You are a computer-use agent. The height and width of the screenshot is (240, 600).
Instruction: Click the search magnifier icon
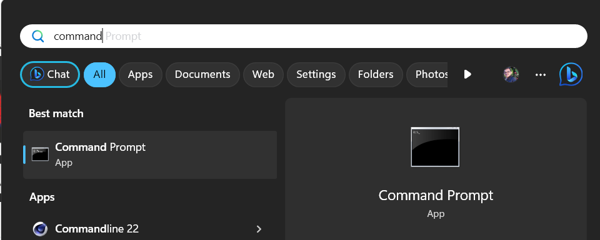click(38, 36)
